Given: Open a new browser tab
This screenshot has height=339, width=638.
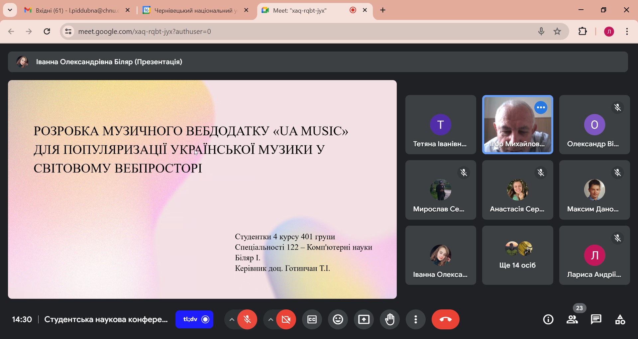Looking at the screenshot, I should pos(383,11).
